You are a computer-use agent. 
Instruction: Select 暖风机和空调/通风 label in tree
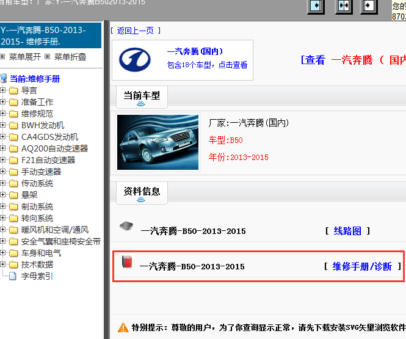point(55,230)
